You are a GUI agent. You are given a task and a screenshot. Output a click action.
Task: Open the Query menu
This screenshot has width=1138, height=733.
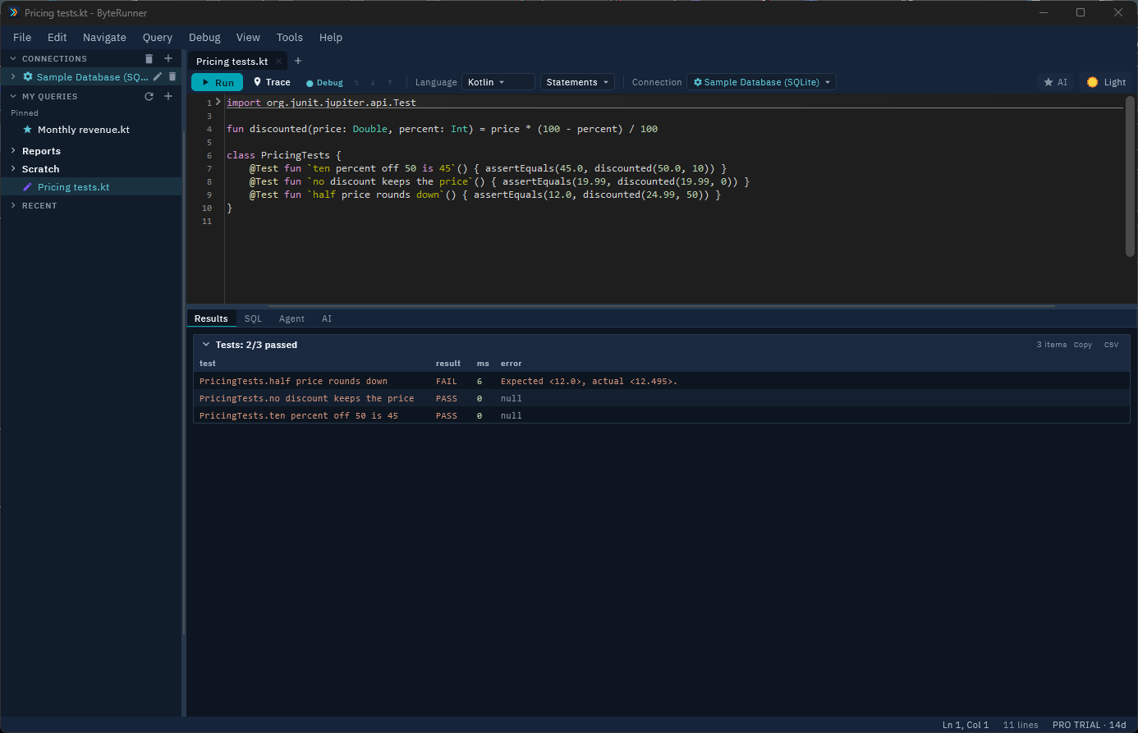tap(158, 38)
